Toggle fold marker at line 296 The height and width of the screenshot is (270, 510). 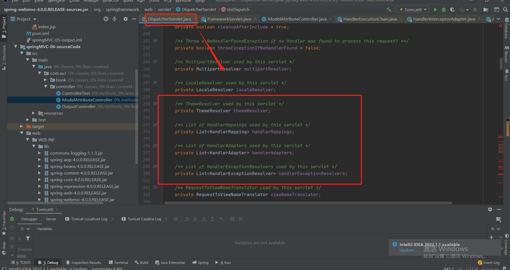pyautogui.click(x=155, y=146)
